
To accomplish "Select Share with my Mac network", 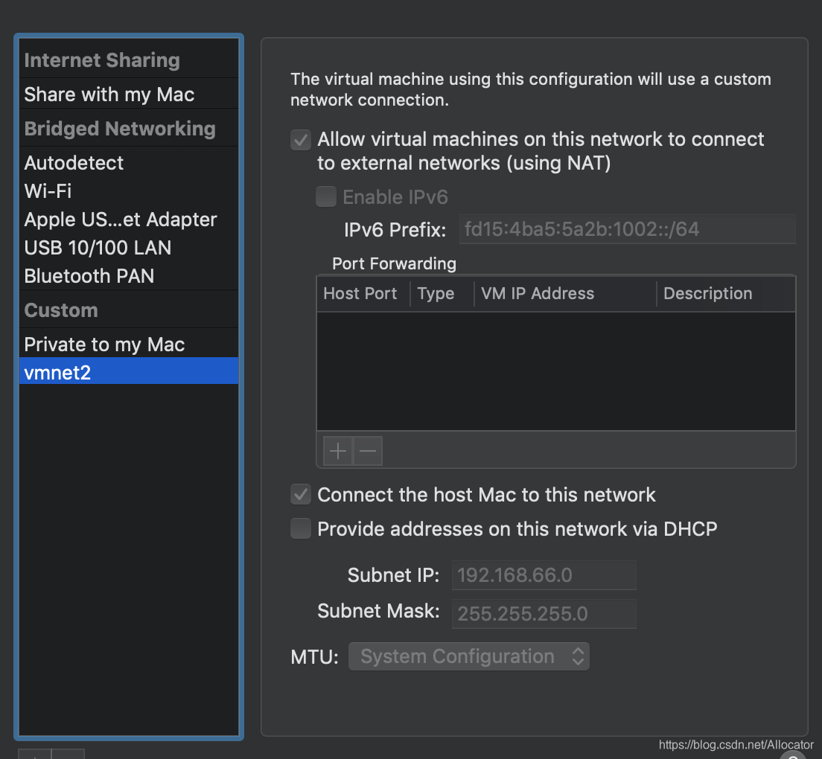I will click(128, 95).
